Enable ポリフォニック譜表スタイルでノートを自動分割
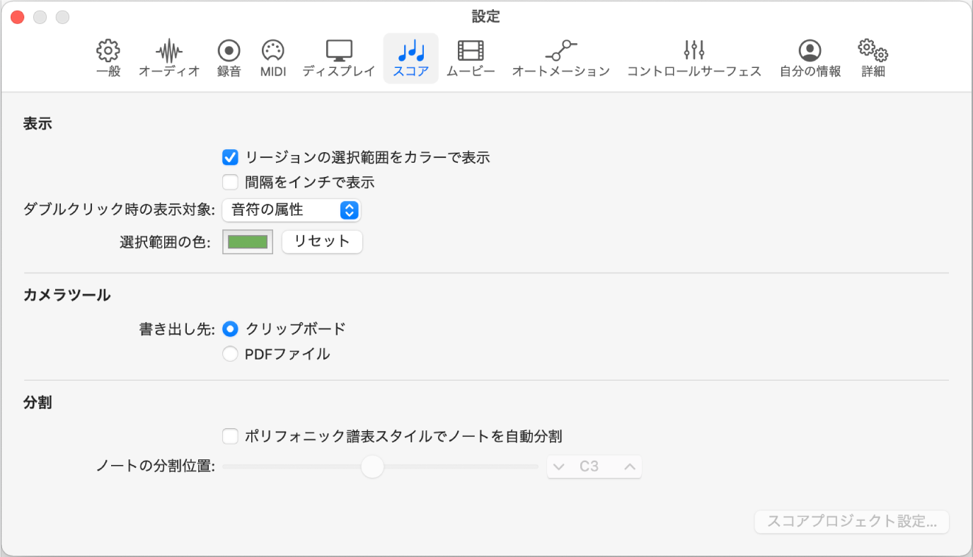The width and height of the screenshot is (973, 557). pos(230,437)
